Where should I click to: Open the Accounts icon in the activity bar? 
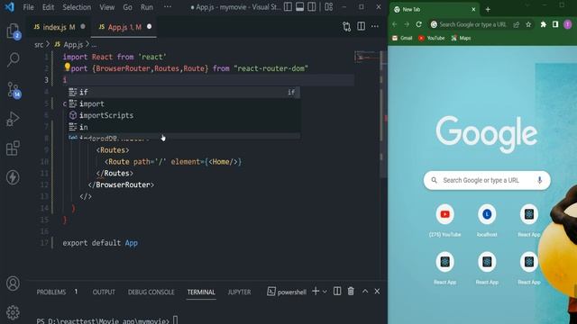click(x=13, y=283)
